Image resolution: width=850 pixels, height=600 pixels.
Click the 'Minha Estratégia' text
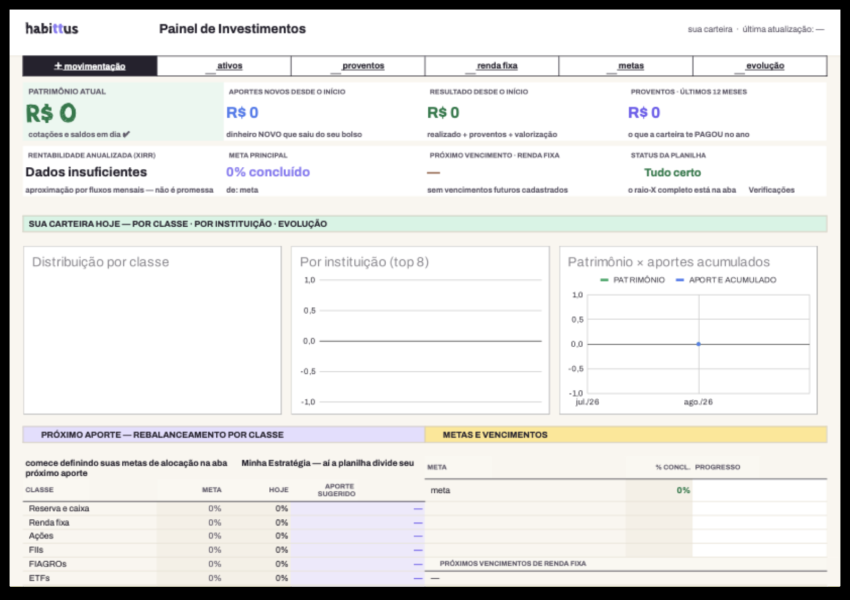(276, 463)
